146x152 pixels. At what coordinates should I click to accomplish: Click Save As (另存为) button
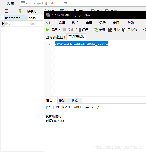tap(130, 30)
